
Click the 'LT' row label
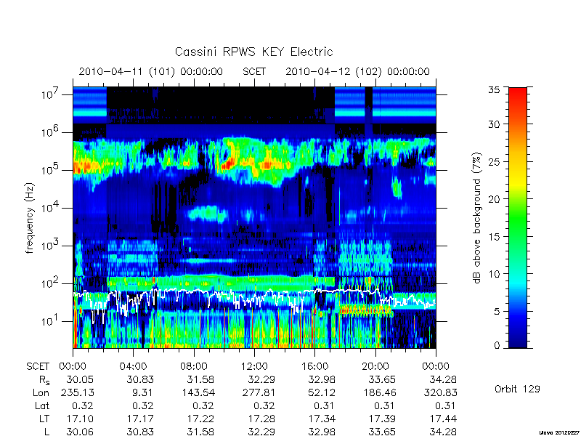pyautogui.click(x=44, y=419)
